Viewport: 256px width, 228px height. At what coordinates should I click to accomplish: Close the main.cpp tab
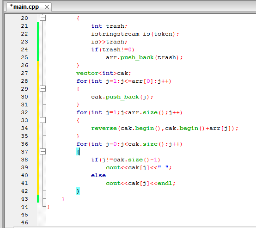pos(47,7)
